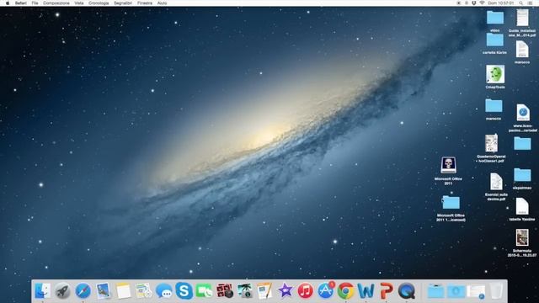The height and width of the screenshot is (303, 539).
Task: Open Wi-Fi status in menu bar
Action: [x=482, y=3]
